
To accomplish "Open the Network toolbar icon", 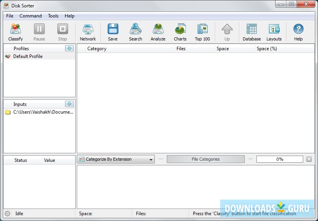I will pos(88,29).
